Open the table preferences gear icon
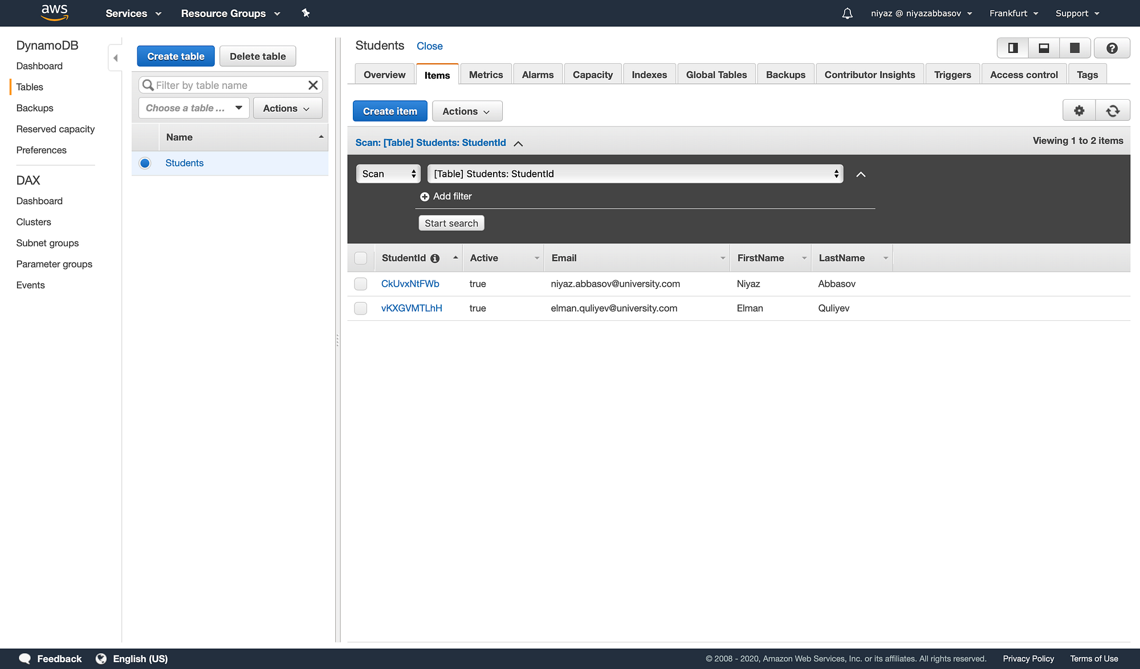Image resolution: width=1140 pixels, height=669 pixels. [1079, 110]
